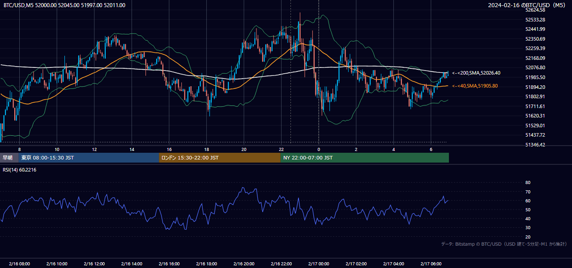Screen dimensions: 572x268
Task: Click the bottom date label 2/17 06:00
Action: 431,264
